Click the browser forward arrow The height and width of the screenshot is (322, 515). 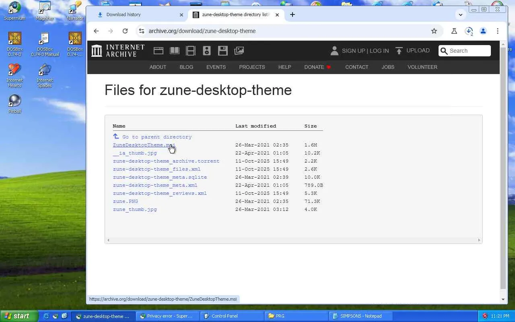click(111, 31)
